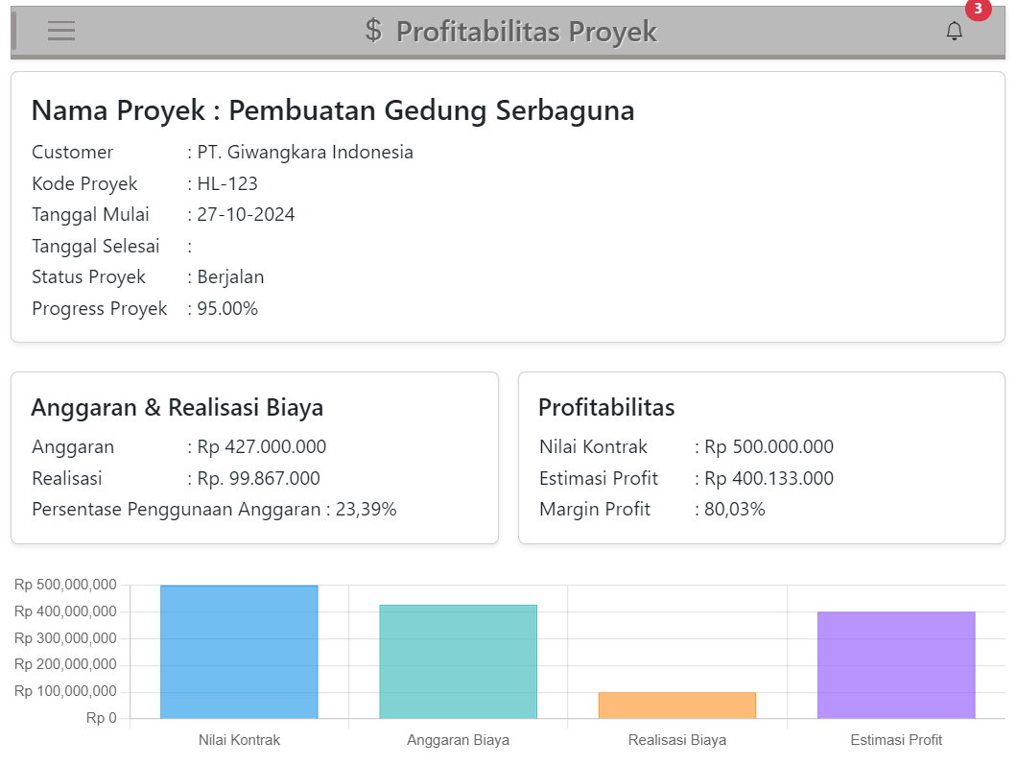Viewport: 1017px width, 766px height.
Task: Click the Anggaran & Realisasi Biaya card heading
Action: tap(177, 407)
